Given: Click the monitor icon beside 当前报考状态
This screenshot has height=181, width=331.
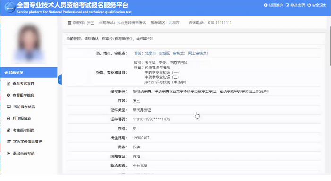Looking at the screenshot, I should click(8, 107).
